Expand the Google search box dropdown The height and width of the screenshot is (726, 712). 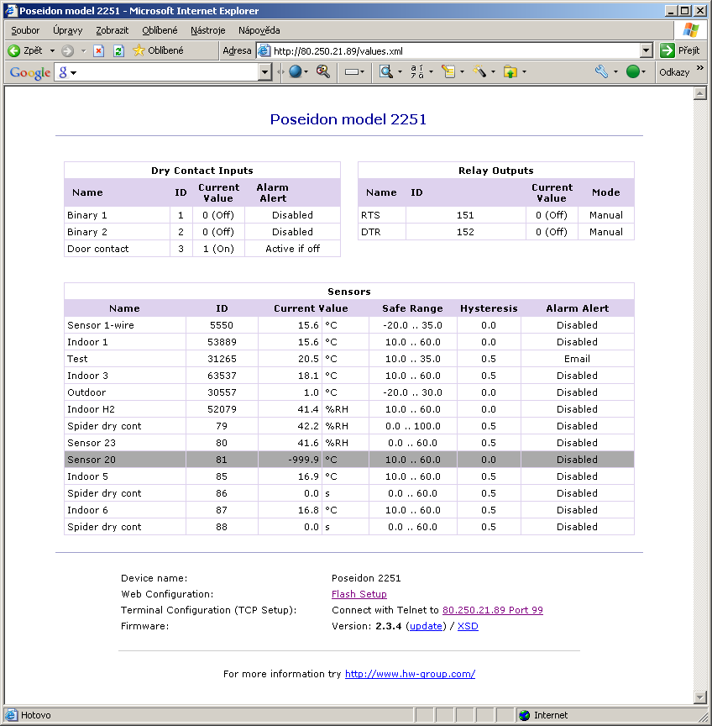(264, 72)
